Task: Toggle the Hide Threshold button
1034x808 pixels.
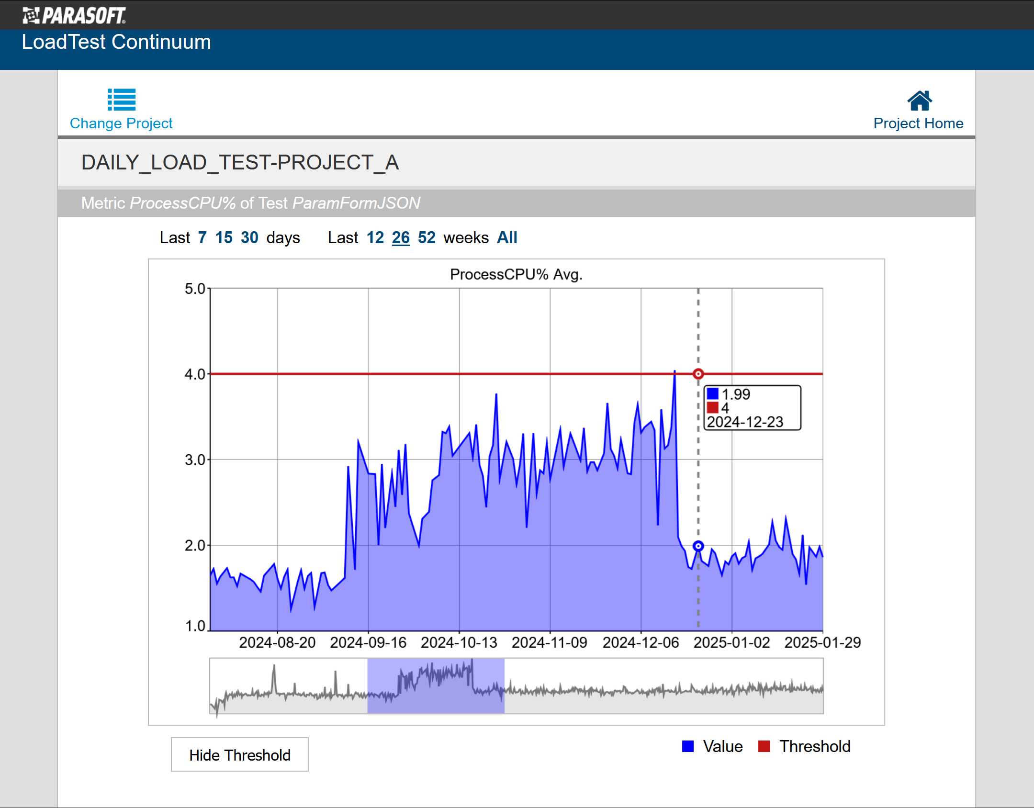Action: (x=240, y=755)
